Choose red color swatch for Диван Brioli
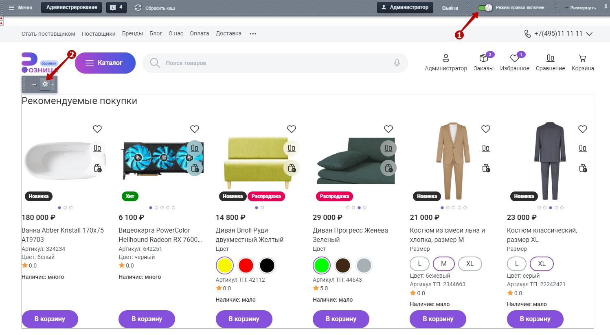This screenshot has width=610, height=335. [246, 265]
